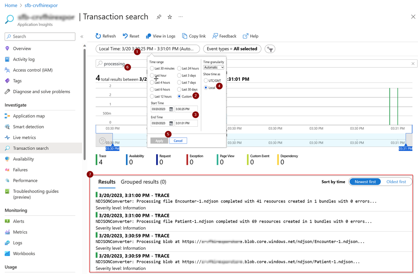Sort results Oldest first
Image resolution: width=418 pixels, height=274 pixels.
[396, 182]
